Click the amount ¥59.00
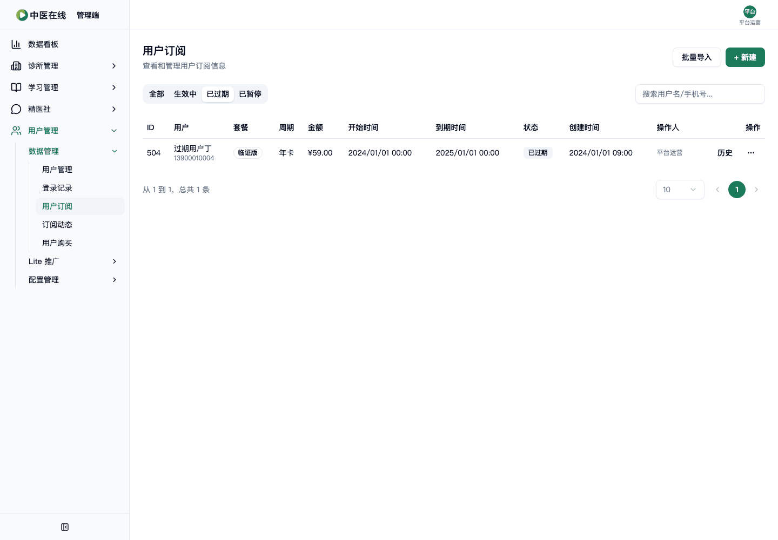This screenshot has width=778, height=540. [320, 153]
